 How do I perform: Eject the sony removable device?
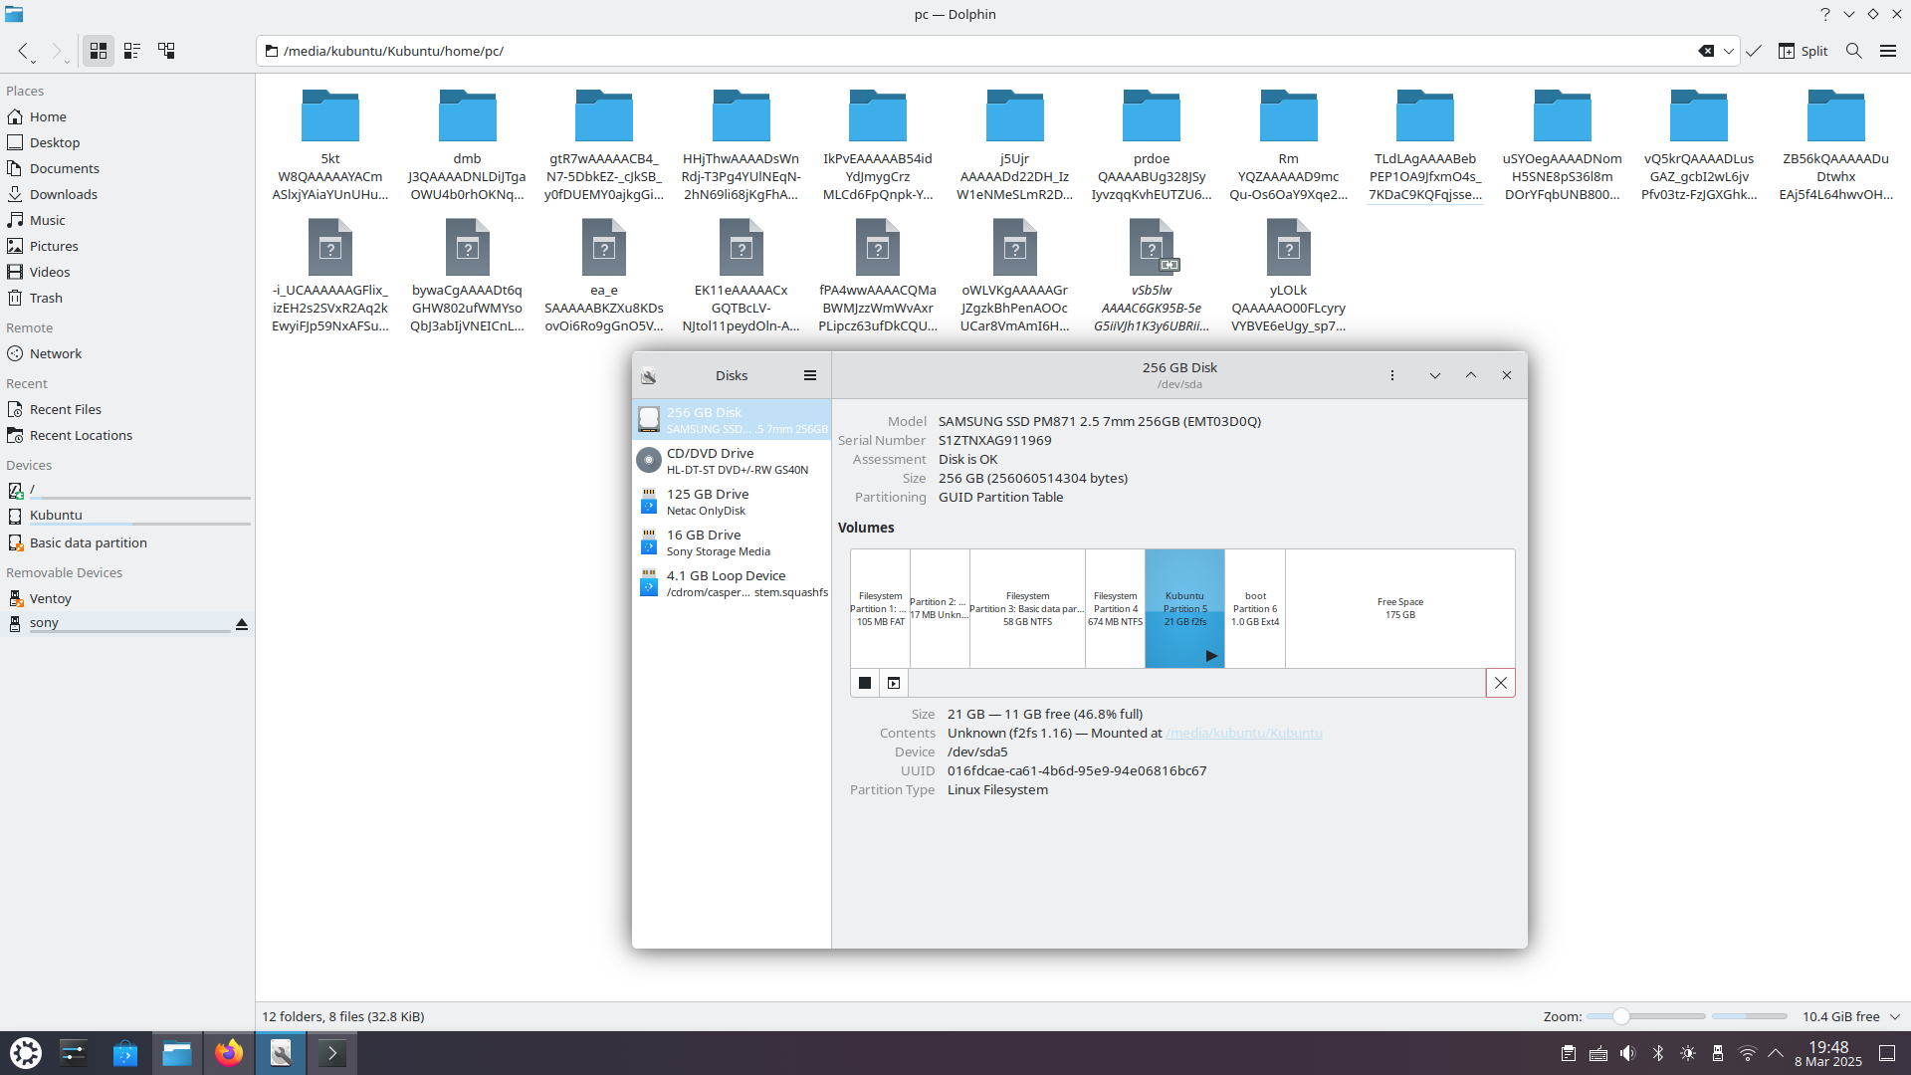pyautogui.click(x=241, y=624)
